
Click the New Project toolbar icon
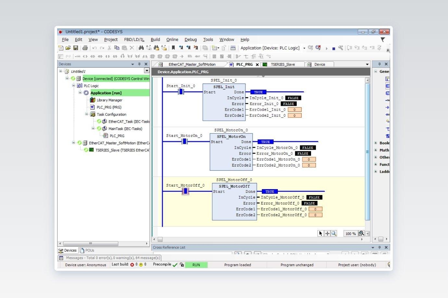(61, 48)
